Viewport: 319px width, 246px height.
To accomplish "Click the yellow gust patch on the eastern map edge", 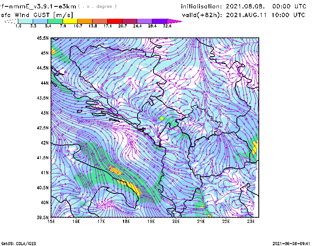I will 255,147.
